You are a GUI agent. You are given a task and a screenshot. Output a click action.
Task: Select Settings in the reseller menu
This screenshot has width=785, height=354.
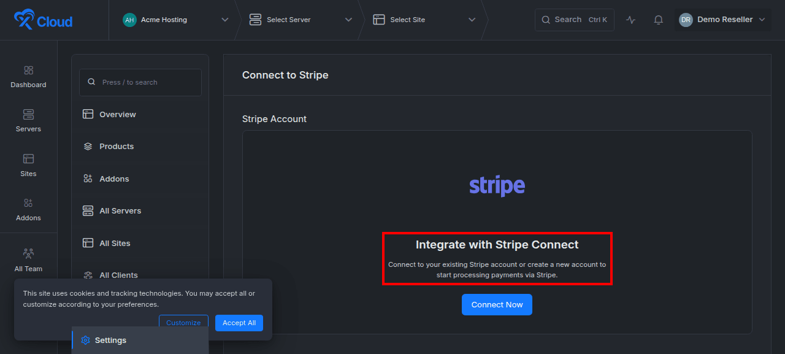click(140, 340)
